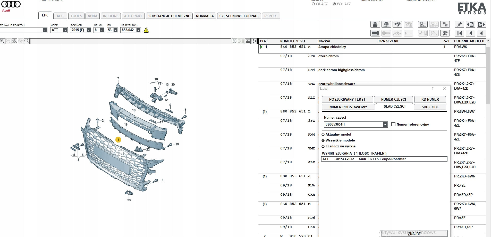Switch to the TOOLS tab
The height and width of the screenshot is (237, 491).
coord(76,16)
